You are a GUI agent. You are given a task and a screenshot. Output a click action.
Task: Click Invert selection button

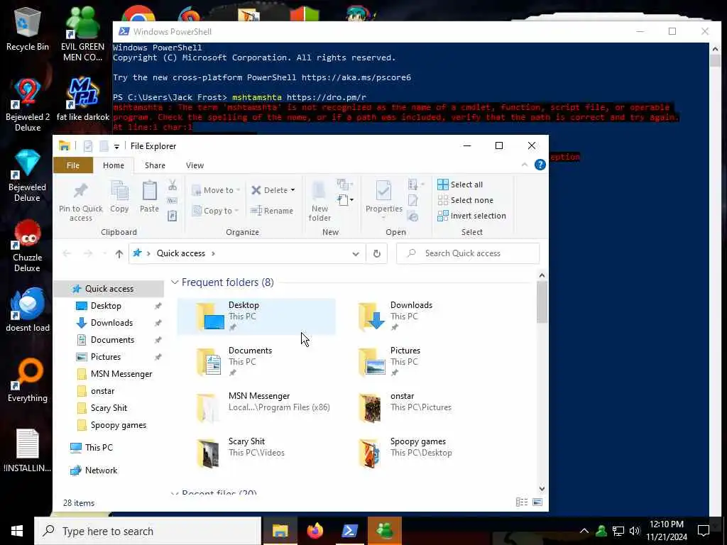[471, 216]
